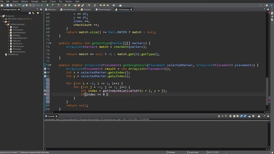Expand the JRE System Library node
Image resolution: width=274 pixels, height=154 pixels.
click(4, 19)
